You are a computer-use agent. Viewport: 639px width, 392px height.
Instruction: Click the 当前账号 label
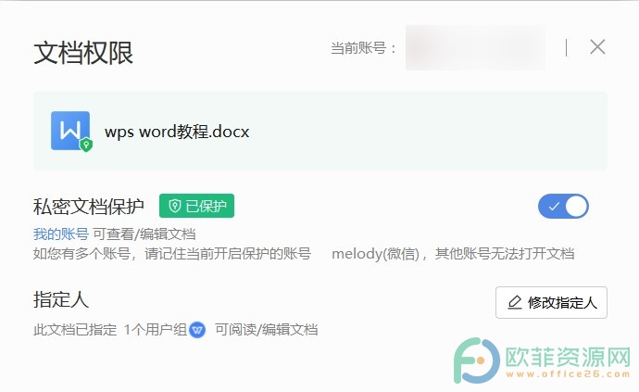pos(363,48)
